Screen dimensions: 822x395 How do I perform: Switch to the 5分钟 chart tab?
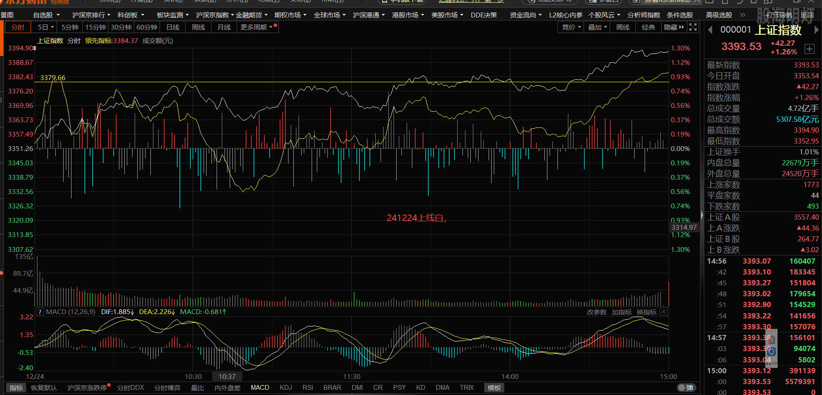click(70, 27)
